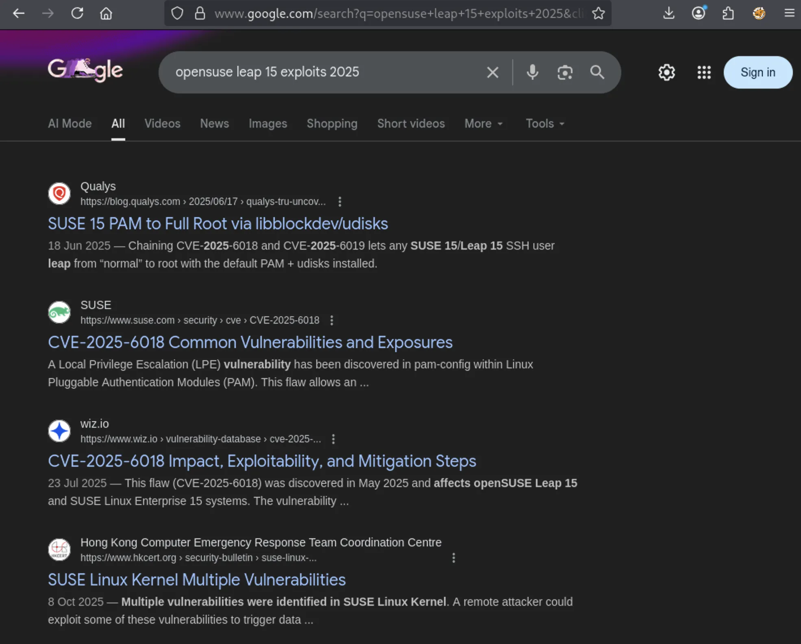801x644 pixels.
Task: Click the padlock site info icon
Action: (200, 13)
